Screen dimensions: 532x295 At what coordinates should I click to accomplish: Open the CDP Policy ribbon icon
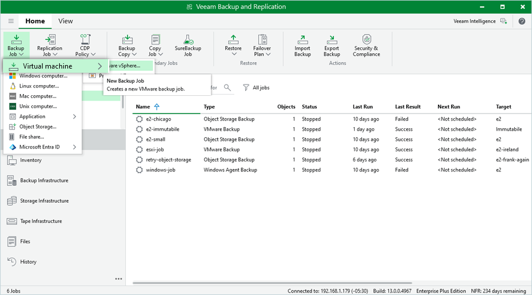click(85, 45)
